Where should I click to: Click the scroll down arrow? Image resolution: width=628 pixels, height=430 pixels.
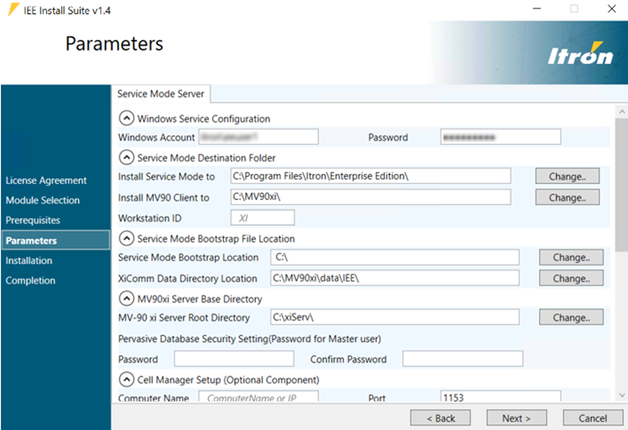click(x=622, y=395)
